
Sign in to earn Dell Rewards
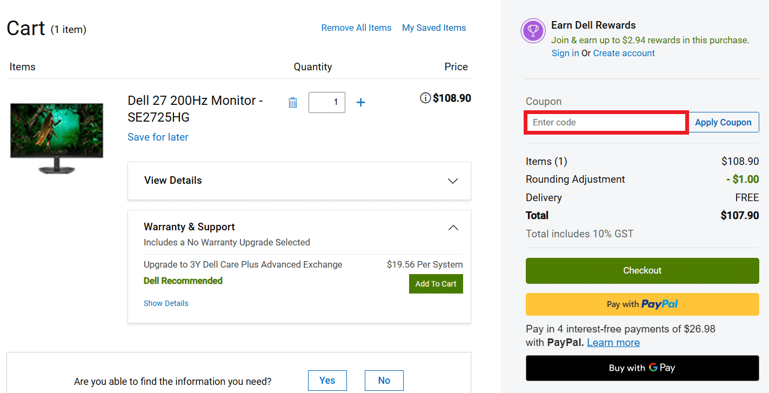565,52
